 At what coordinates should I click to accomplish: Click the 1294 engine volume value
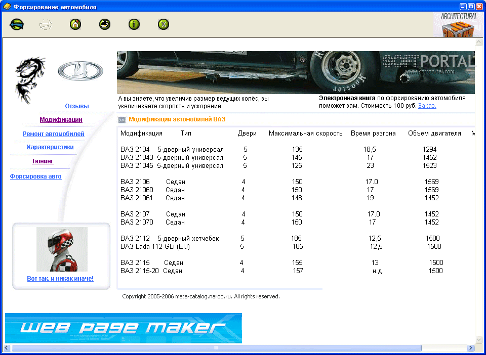[x=430, y=150]
